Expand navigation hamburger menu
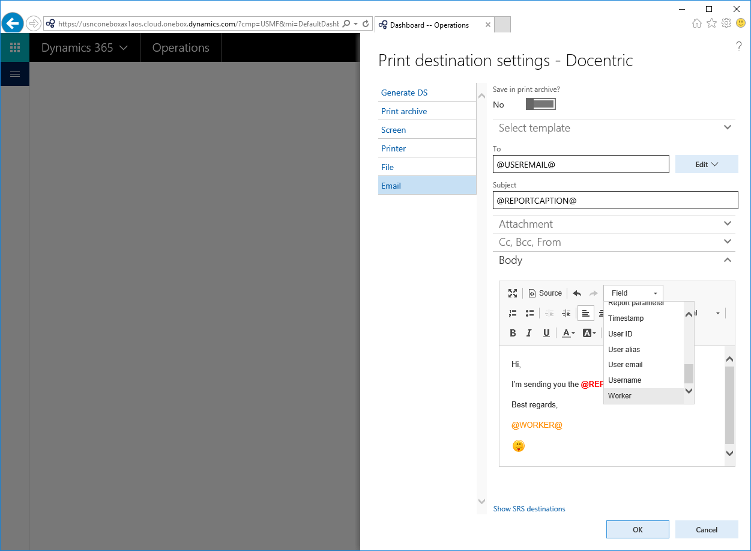Screen dimensions: 751x551 15,74
